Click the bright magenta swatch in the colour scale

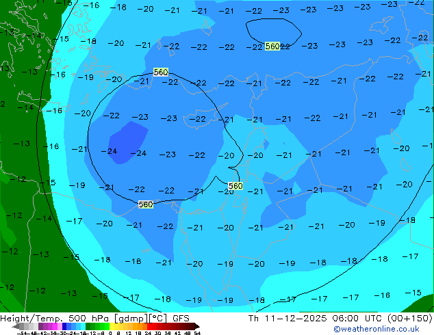[55, 326]
